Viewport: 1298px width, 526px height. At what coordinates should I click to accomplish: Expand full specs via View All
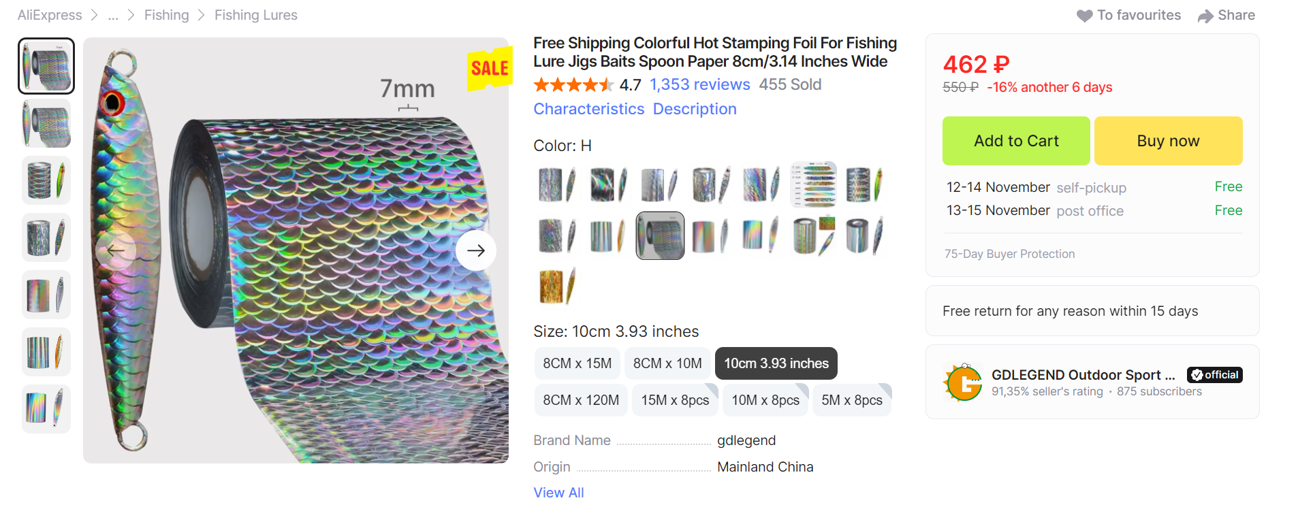click(x=558, y=493)
